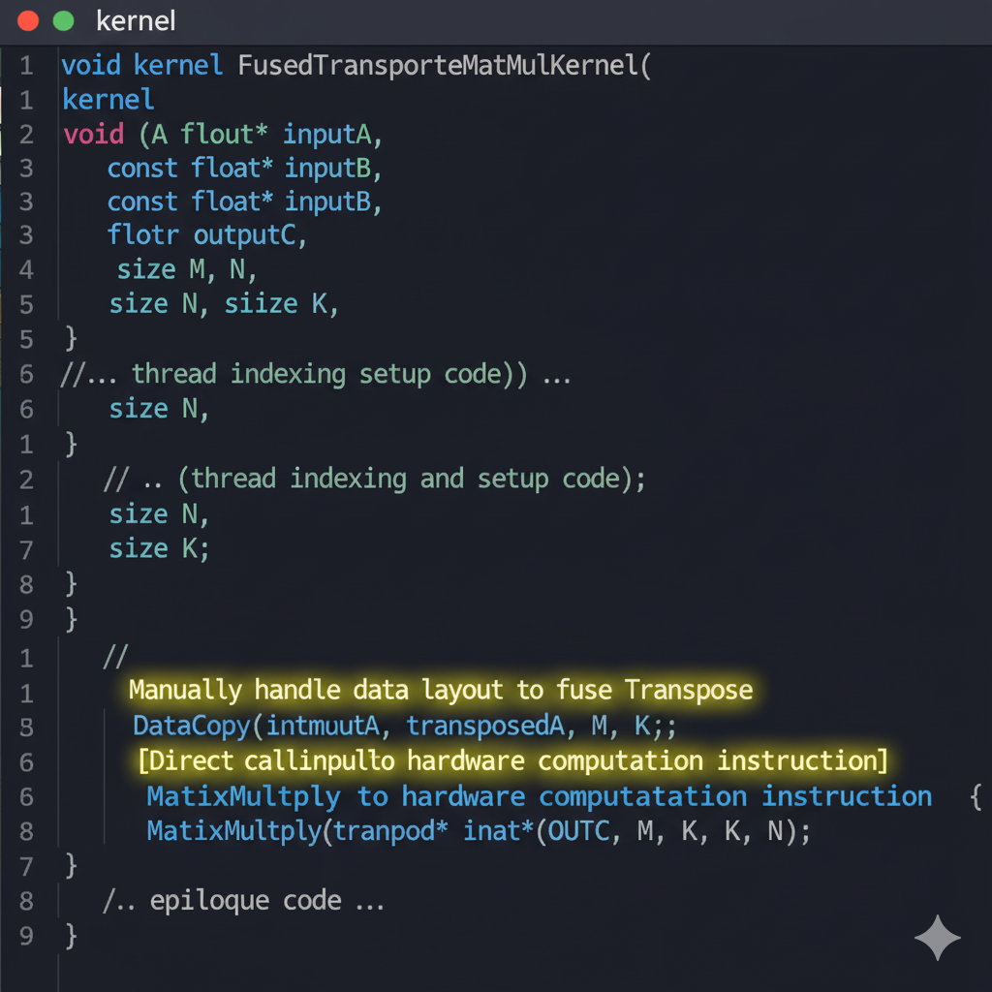
Task: Click the red close window button
Action: pyautogui.click(x=28, y=21)
